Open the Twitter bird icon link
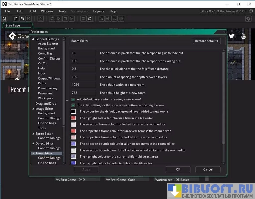The image size is (255, 199). click(232, 36)
